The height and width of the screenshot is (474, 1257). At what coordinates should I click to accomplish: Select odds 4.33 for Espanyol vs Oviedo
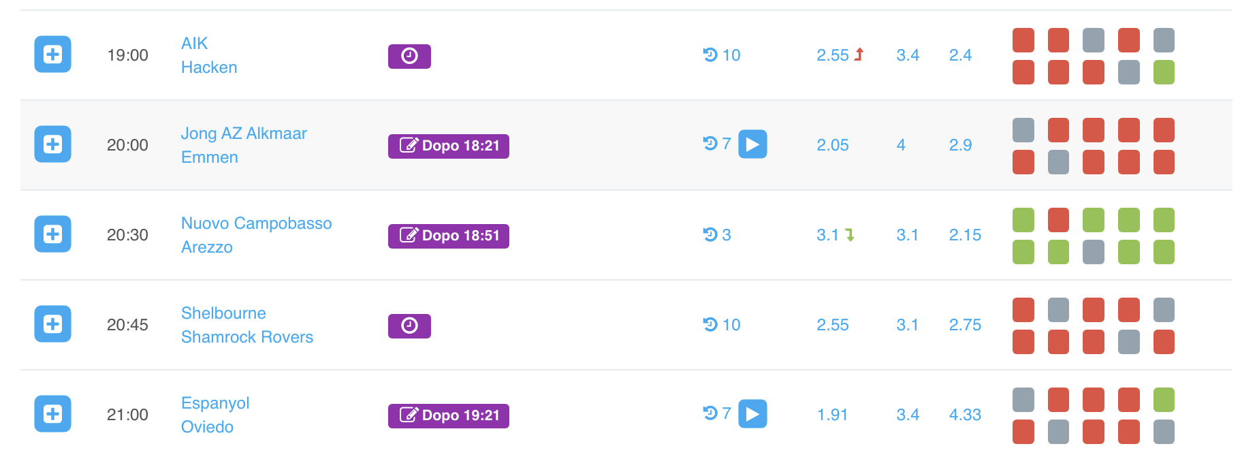click(x=965, y=415)
